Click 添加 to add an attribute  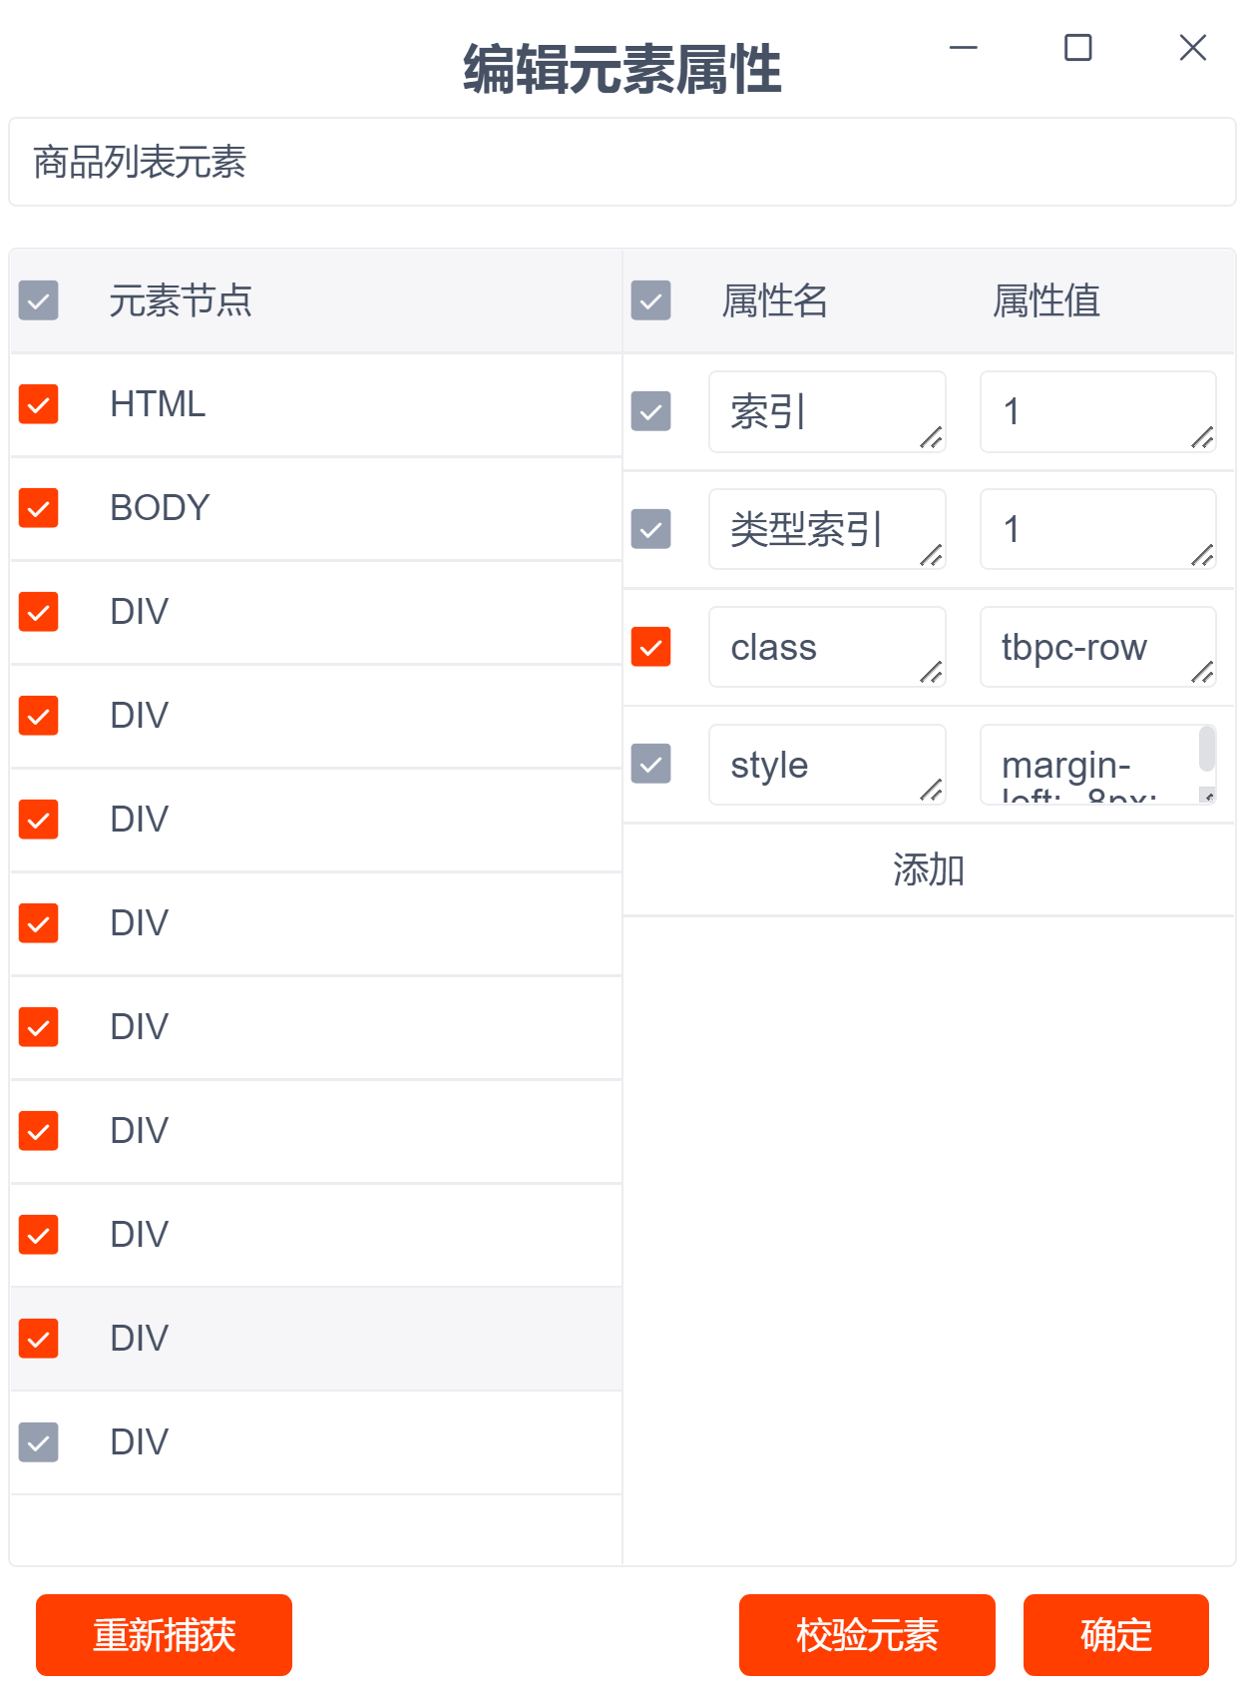[928, 869]
